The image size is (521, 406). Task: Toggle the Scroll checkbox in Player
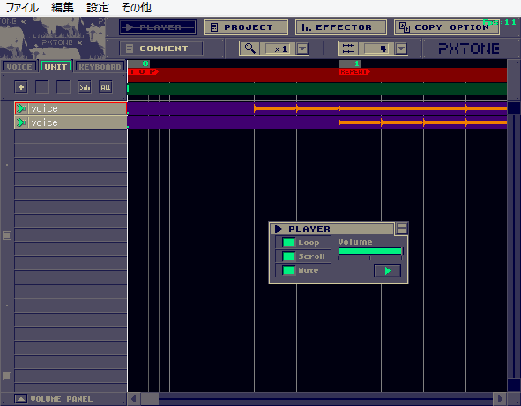pos(288,256)
